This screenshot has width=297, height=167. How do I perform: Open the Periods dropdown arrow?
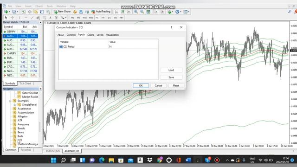click(x=181, y=12)
